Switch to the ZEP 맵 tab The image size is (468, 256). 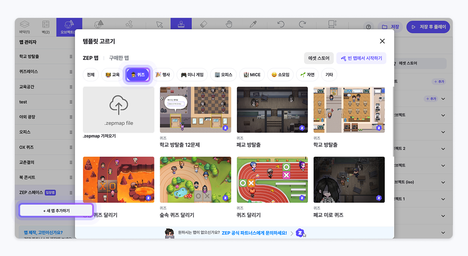[90, 58]
